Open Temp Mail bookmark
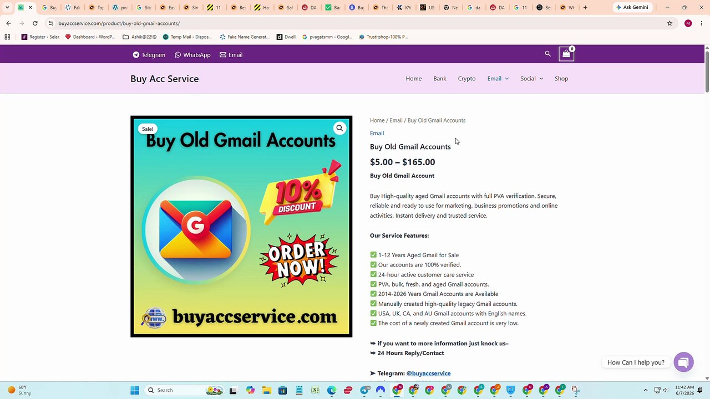 click(x=187, y=37)
